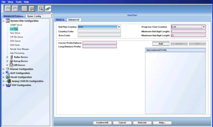Click the Confirm/OK button
213x127 pixels.
102,123
